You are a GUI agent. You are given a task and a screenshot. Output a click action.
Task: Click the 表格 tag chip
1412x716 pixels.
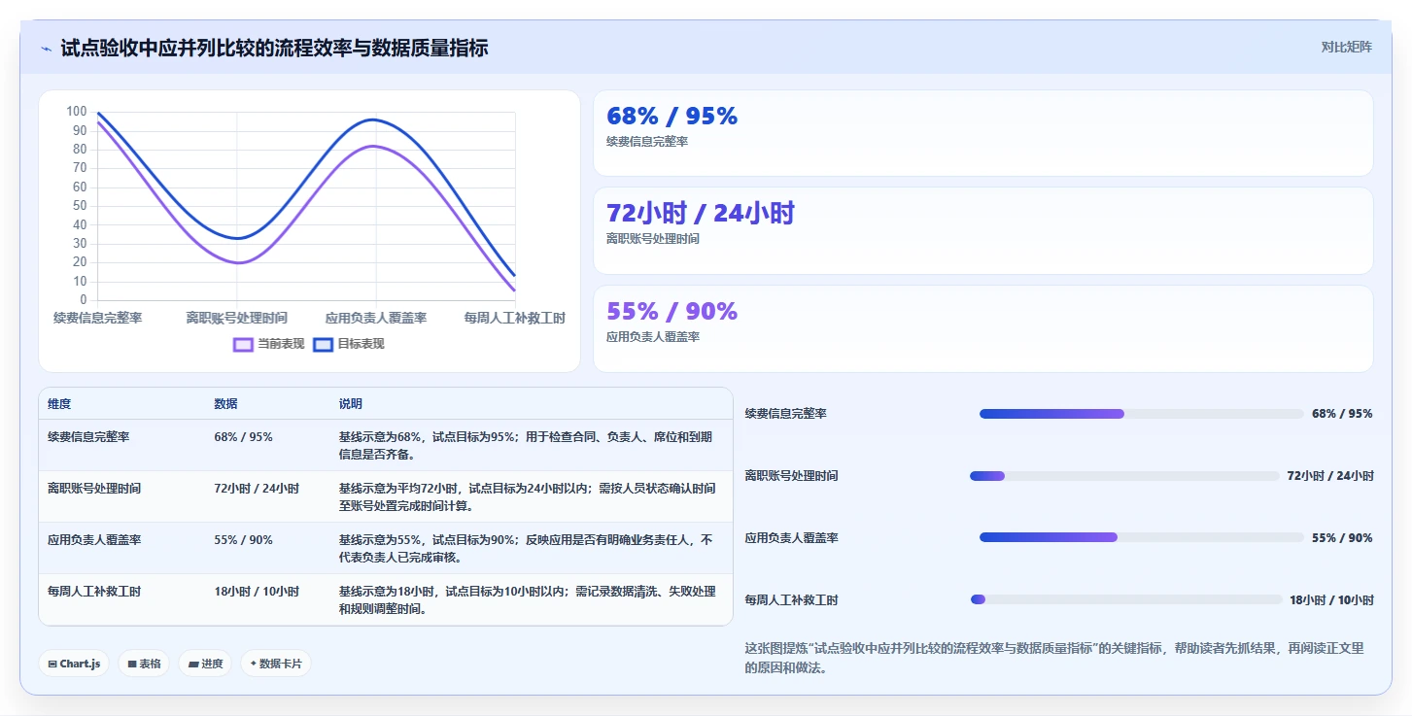[144, 664]
